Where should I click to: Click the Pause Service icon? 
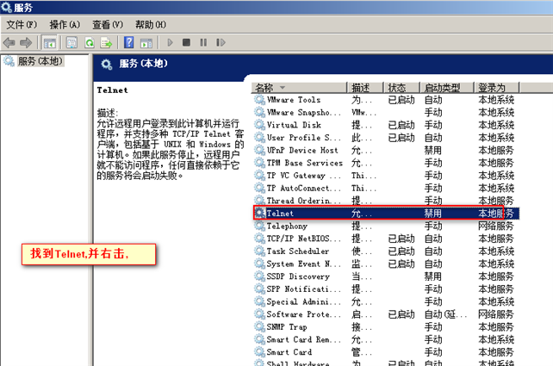point(203,43)
